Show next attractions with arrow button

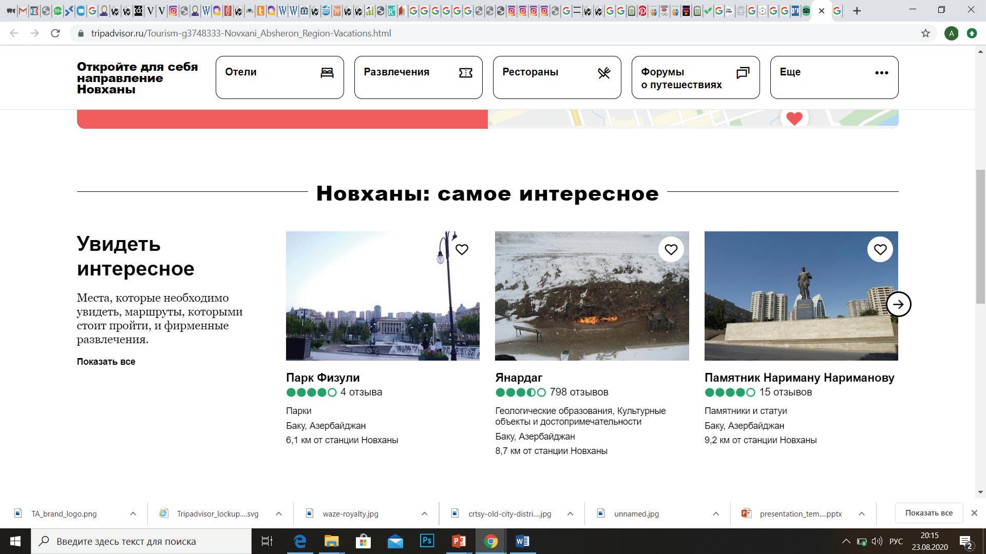[898, 304]
